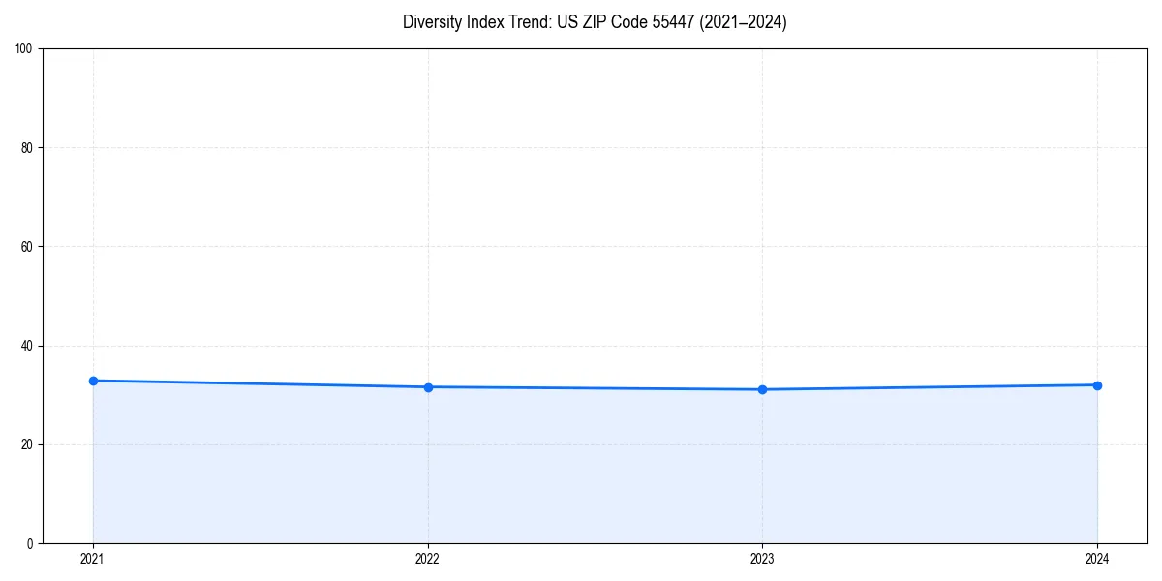1162x581 pixels.
Task: Select the trend line between 2021 and 2022
Action: 261,383
